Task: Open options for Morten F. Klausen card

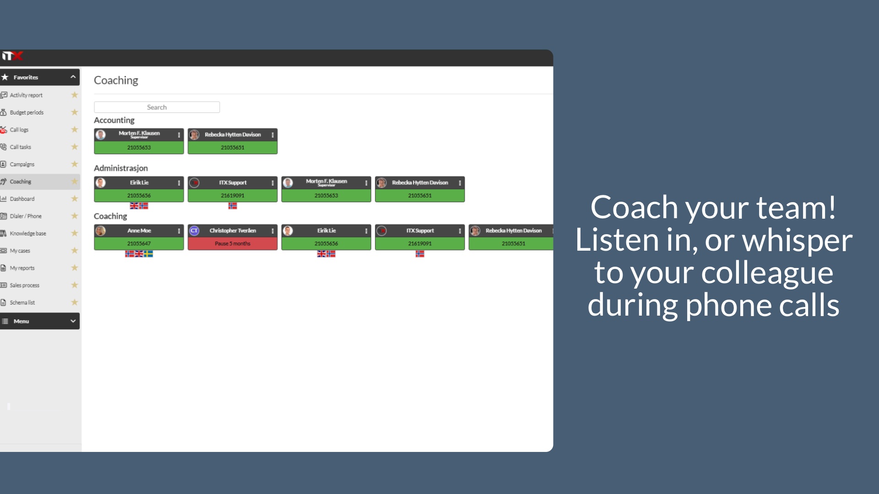Action: pos(179,134)
